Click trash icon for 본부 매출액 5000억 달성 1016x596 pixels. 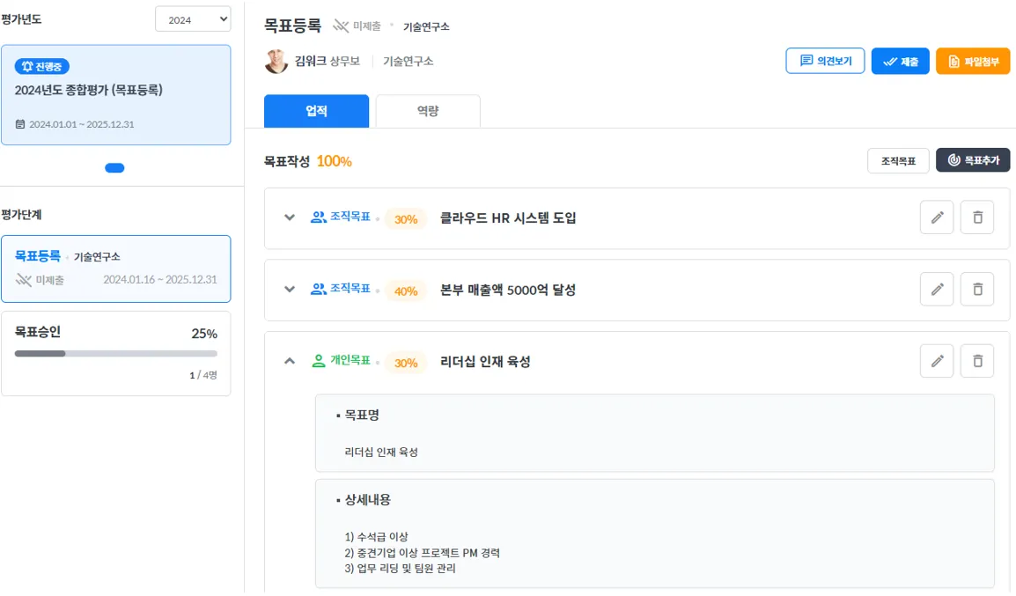(x=977, y=289)
